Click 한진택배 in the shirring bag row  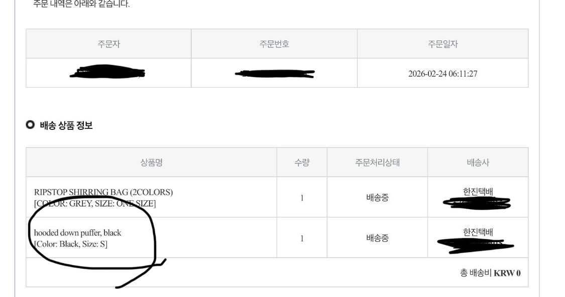pos(478,191)
